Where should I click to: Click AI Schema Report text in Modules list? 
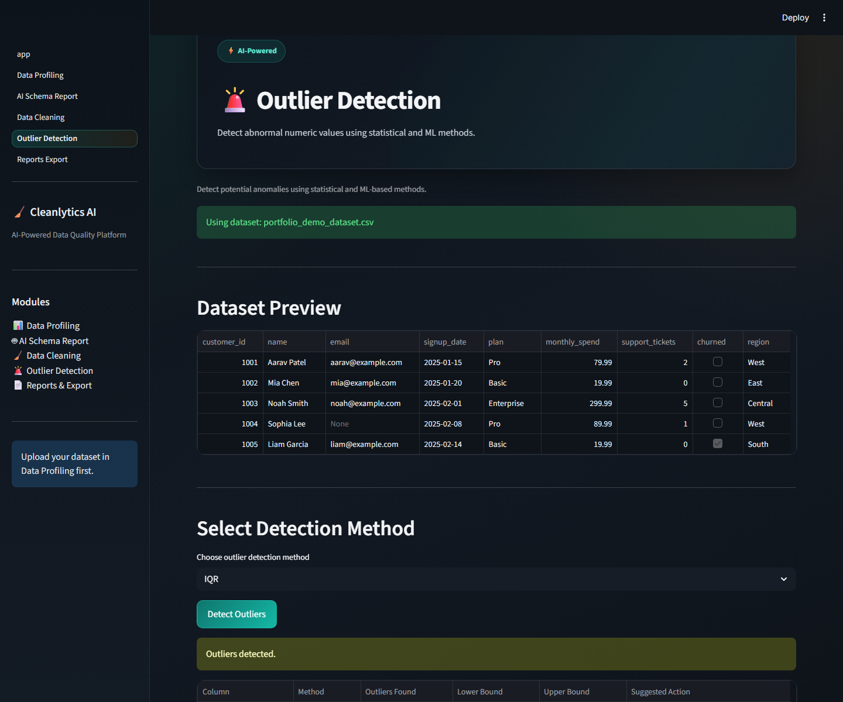(54, 341)
